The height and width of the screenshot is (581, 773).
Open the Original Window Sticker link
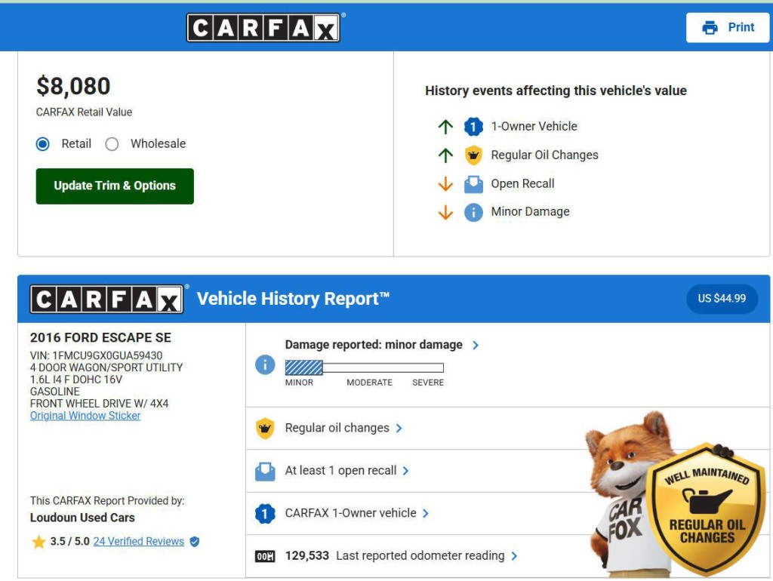85,415
